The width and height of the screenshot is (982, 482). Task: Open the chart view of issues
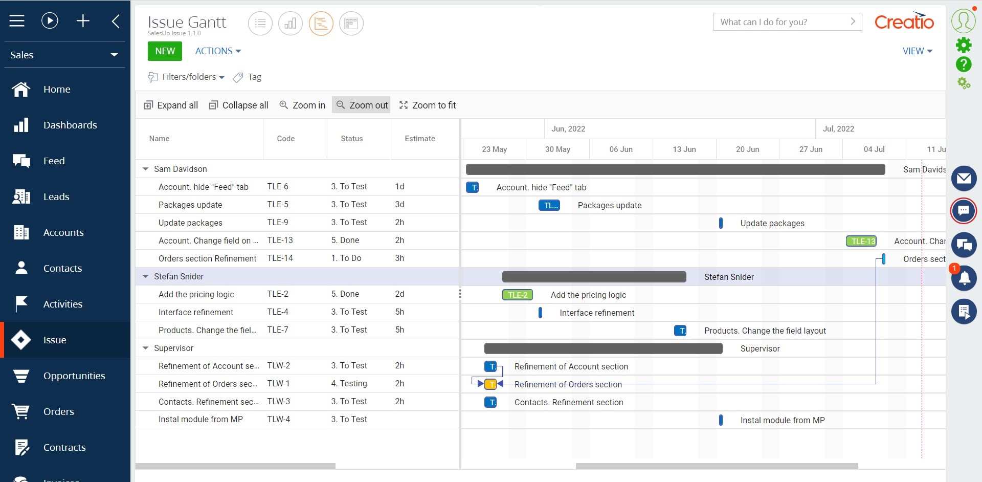[290, 23]
